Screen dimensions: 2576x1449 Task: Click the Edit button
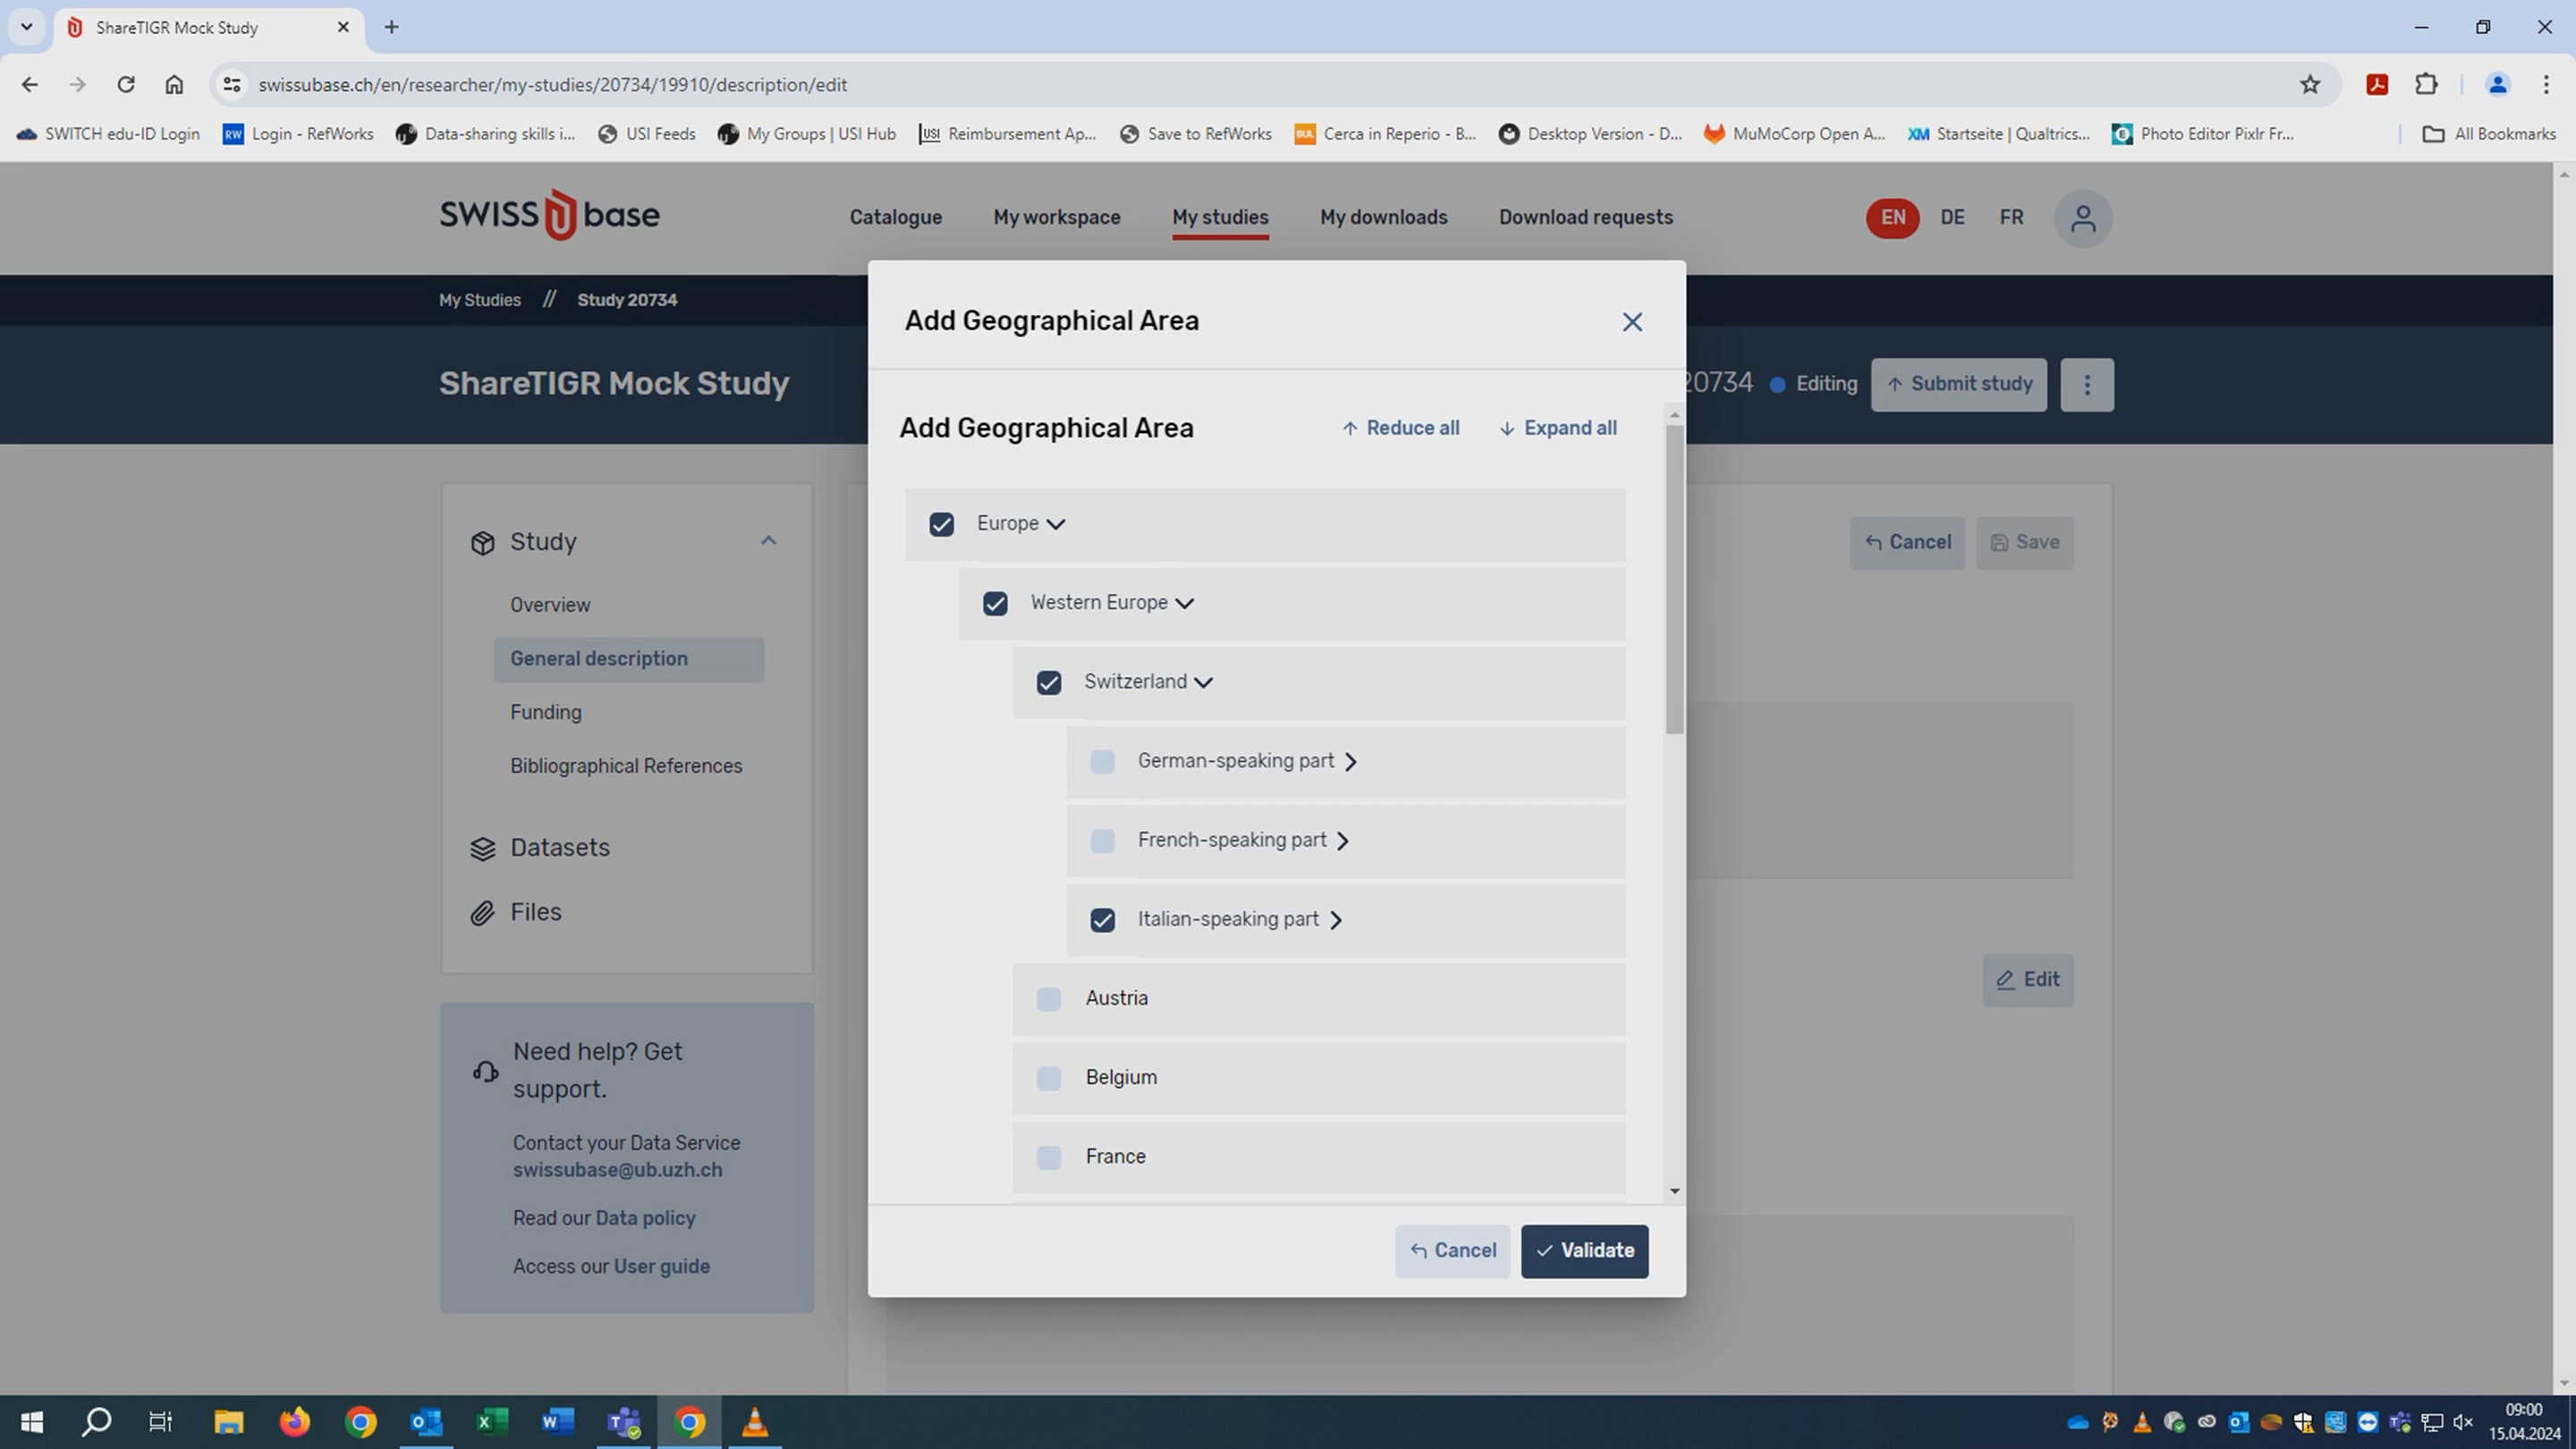point(2028,980)
